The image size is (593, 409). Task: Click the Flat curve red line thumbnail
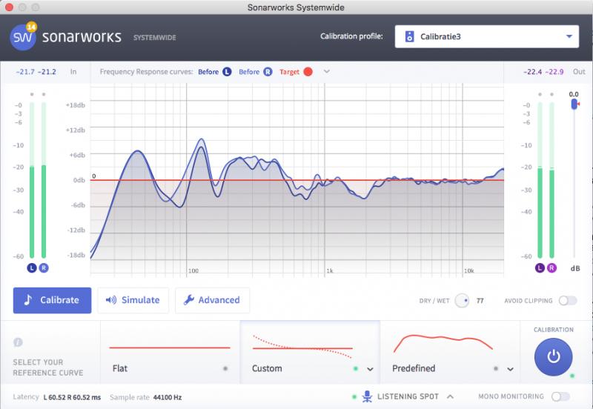click(170, 348)
